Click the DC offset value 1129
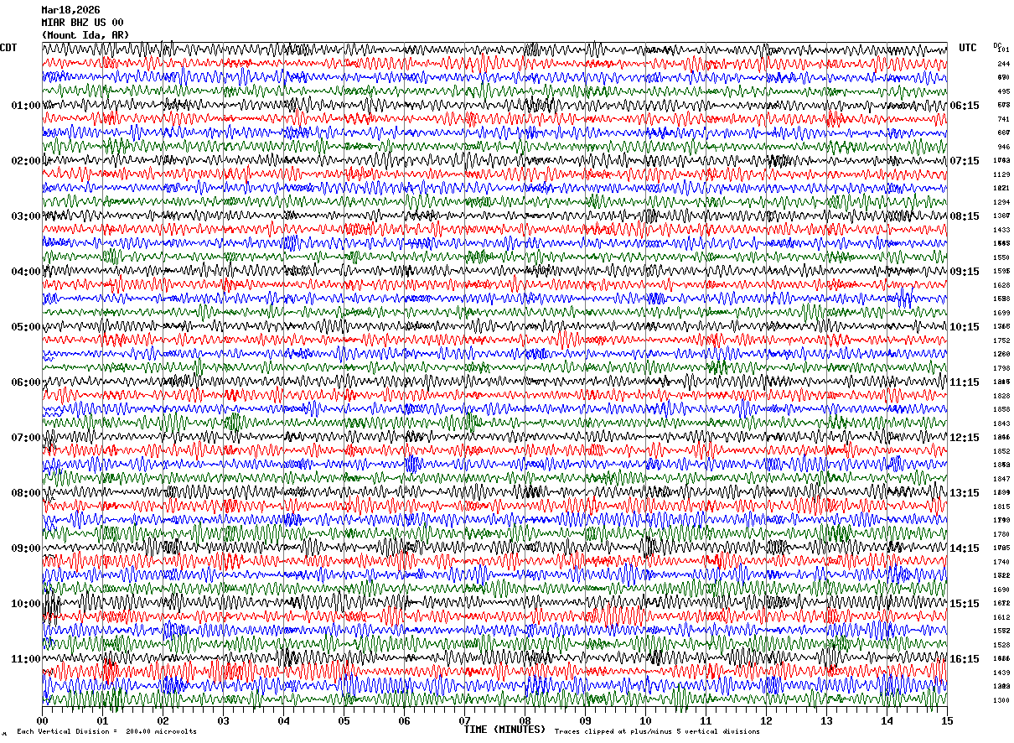 point(1001,174)
